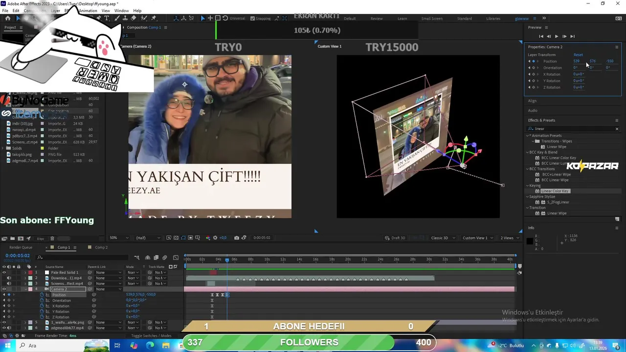Viewport: 626px width, 352px height.
Task: Open the 50% magnification dropdown
Action: (119, 238)
